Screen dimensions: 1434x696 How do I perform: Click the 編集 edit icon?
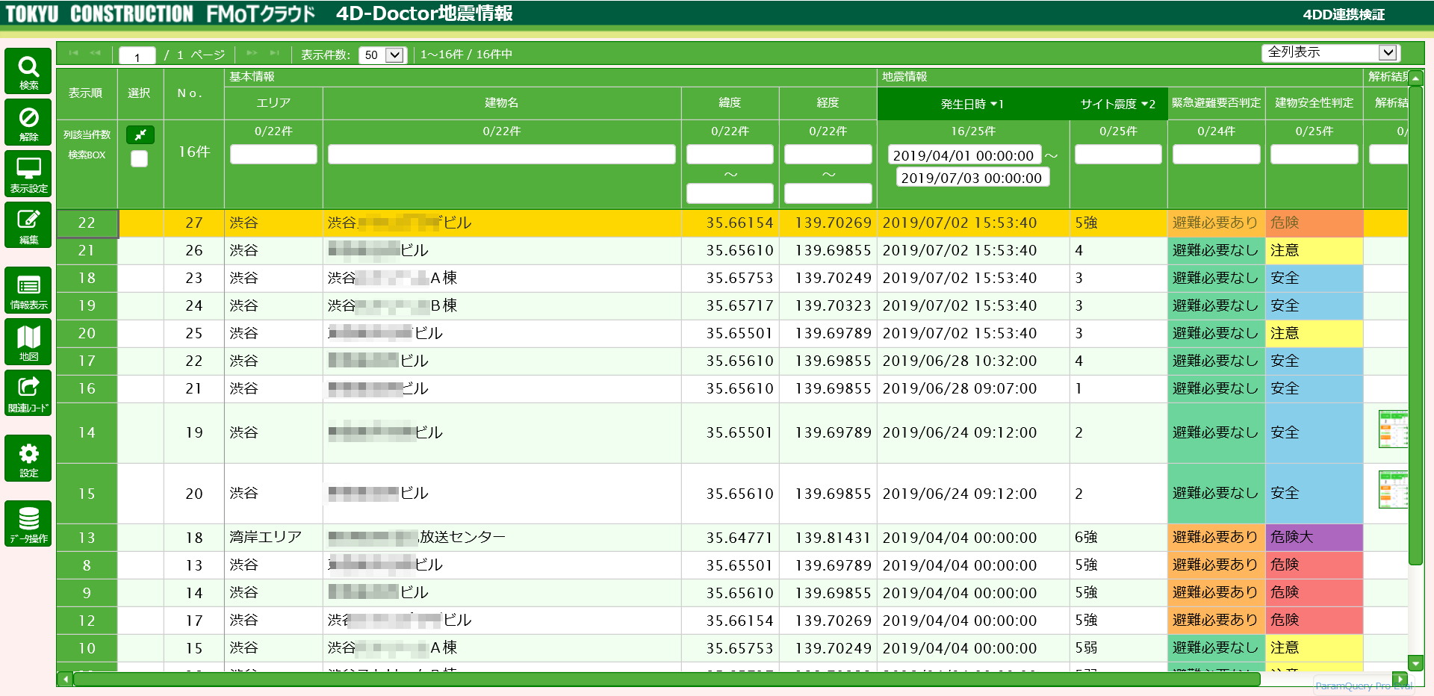click(x=28, y=225)
